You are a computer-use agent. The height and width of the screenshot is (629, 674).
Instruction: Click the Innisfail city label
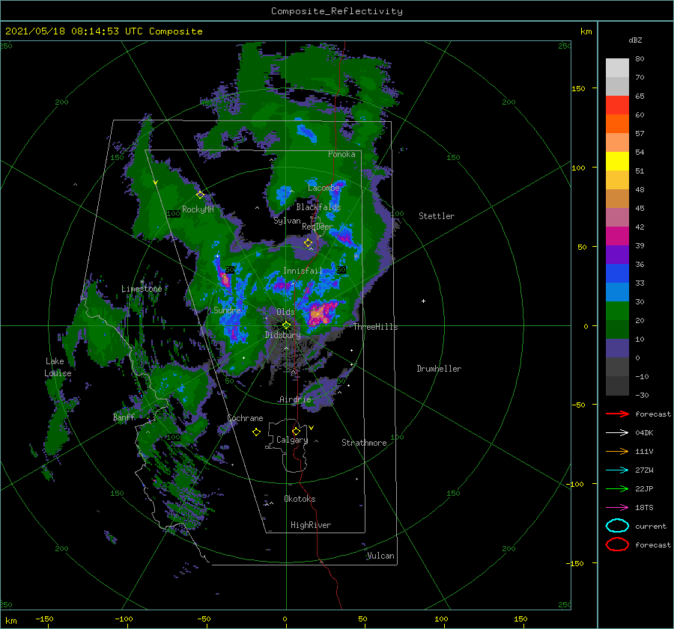(303, 271)
